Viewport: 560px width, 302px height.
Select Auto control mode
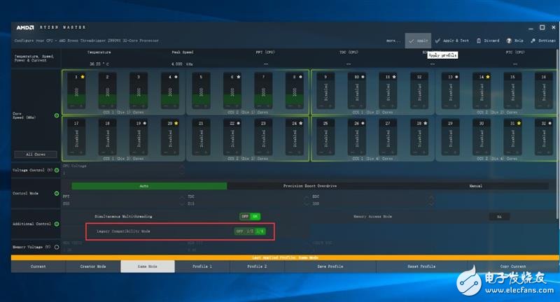(149, 186)
